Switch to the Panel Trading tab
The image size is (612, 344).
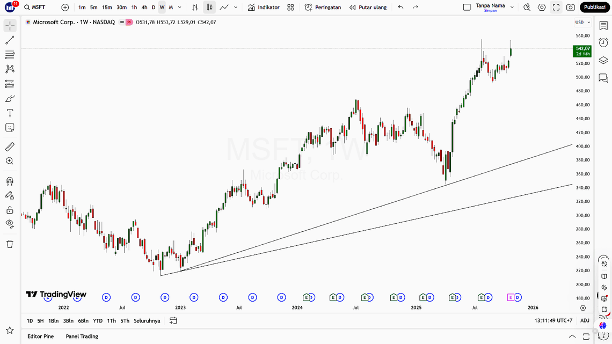[x=82, y=336]
